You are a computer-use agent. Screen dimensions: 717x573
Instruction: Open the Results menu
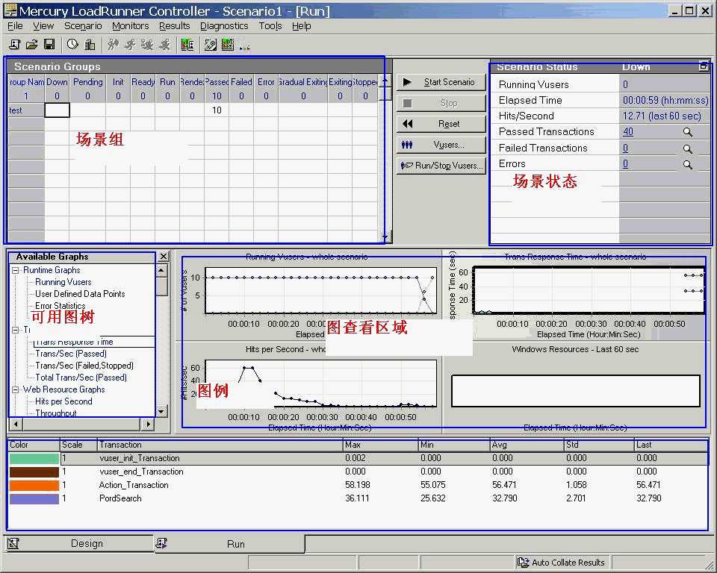[x=174, y=26]
